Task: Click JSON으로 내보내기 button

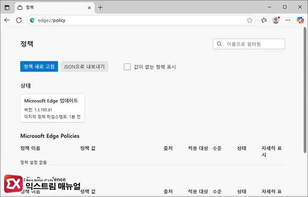Action: pyautogui.click(x=84, y=66)
